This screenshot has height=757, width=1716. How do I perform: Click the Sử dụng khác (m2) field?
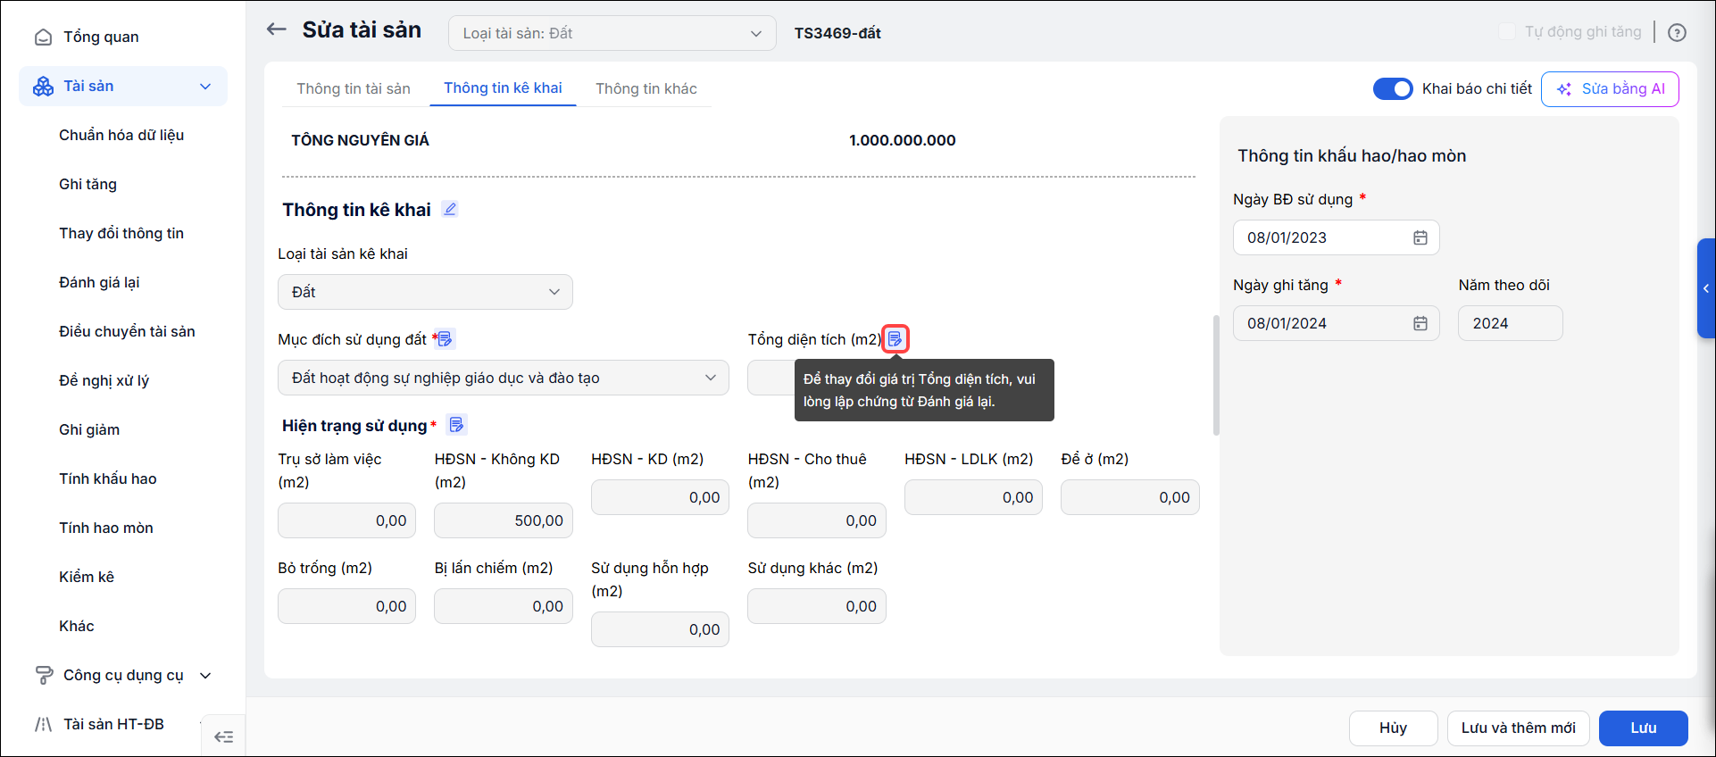click(x=817, y=606)
